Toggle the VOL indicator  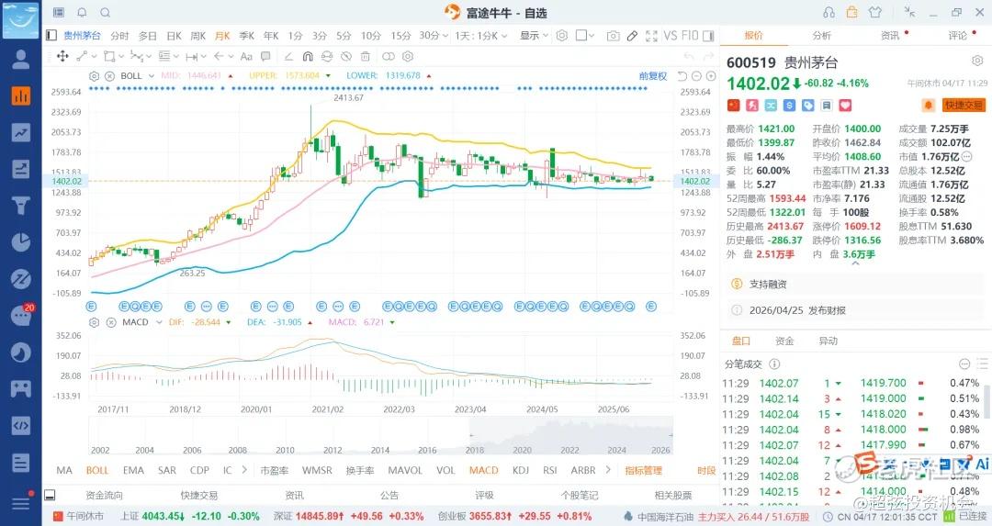tap(445, 470)
